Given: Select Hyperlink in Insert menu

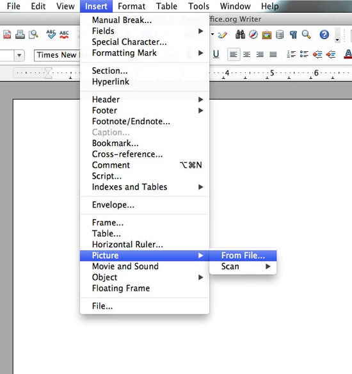Looking at the screenshot, I should [145, 81].
